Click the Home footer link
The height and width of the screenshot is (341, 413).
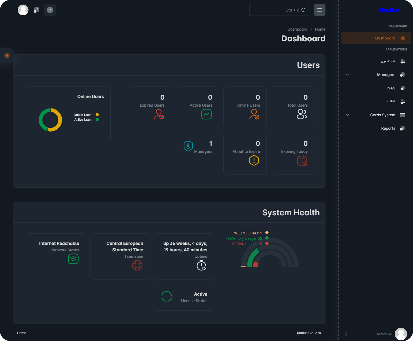pos(22,333)
